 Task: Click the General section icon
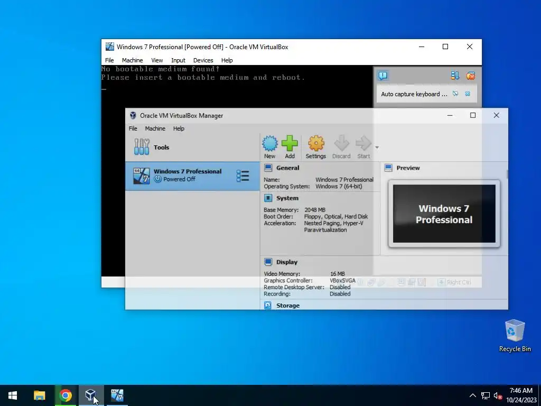(268, 168)
